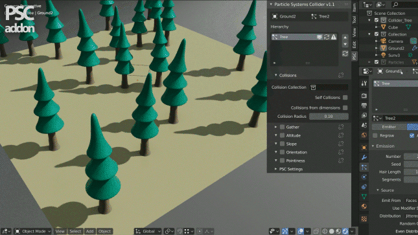Open the Object menu in viewport header
Viewport: 418px width, 235px height.
(104, 231)
